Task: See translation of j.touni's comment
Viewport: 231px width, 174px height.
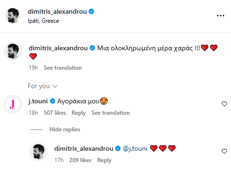Action: tap(111, 113)
